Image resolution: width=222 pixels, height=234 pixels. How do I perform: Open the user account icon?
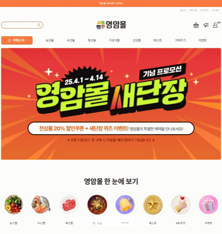[215, 25]
